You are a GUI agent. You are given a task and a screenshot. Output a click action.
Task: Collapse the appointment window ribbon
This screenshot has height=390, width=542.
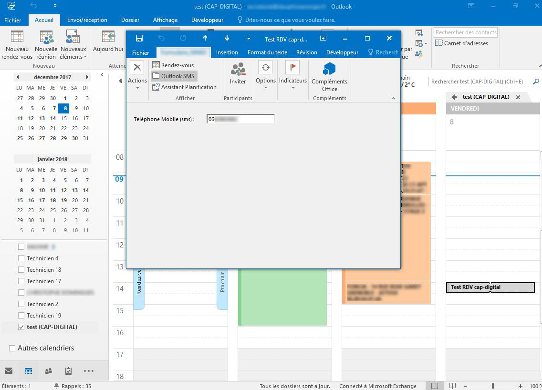click(x=393, y=98)
